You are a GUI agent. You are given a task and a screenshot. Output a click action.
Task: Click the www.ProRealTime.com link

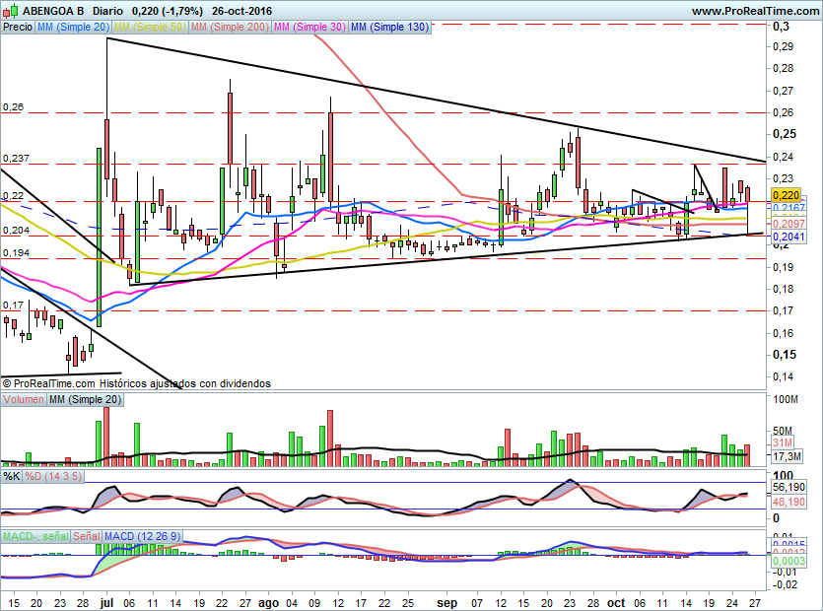[755, 11]
